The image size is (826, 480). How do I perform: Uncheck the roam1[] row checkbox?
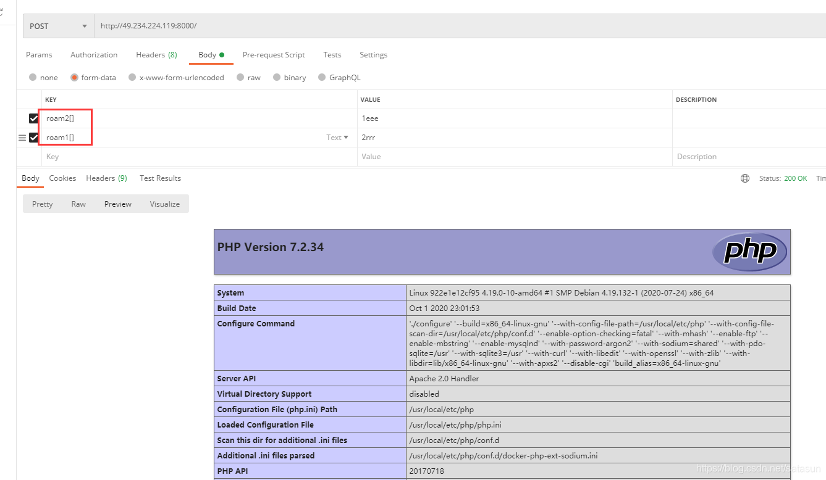34,138
